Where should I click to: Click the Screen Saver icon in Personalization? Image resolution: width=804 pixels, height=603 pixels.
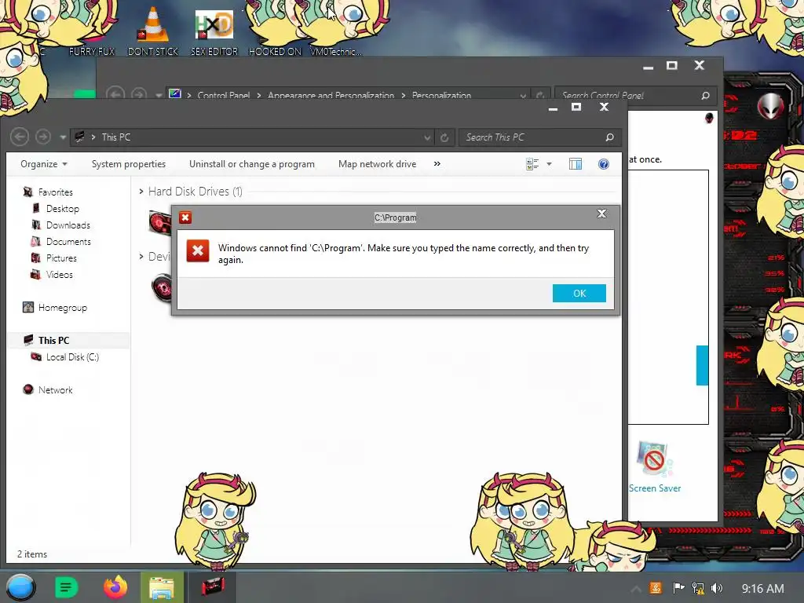point(654,459)
